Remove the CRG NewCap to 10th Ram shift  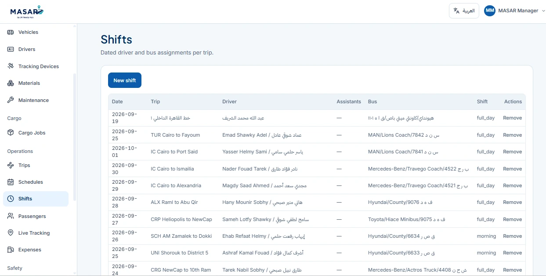click(512, 270)
